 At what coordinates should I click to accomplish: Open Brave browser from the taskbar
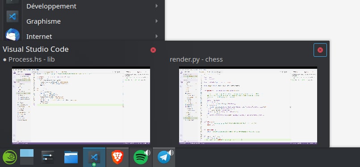(117, 157)
